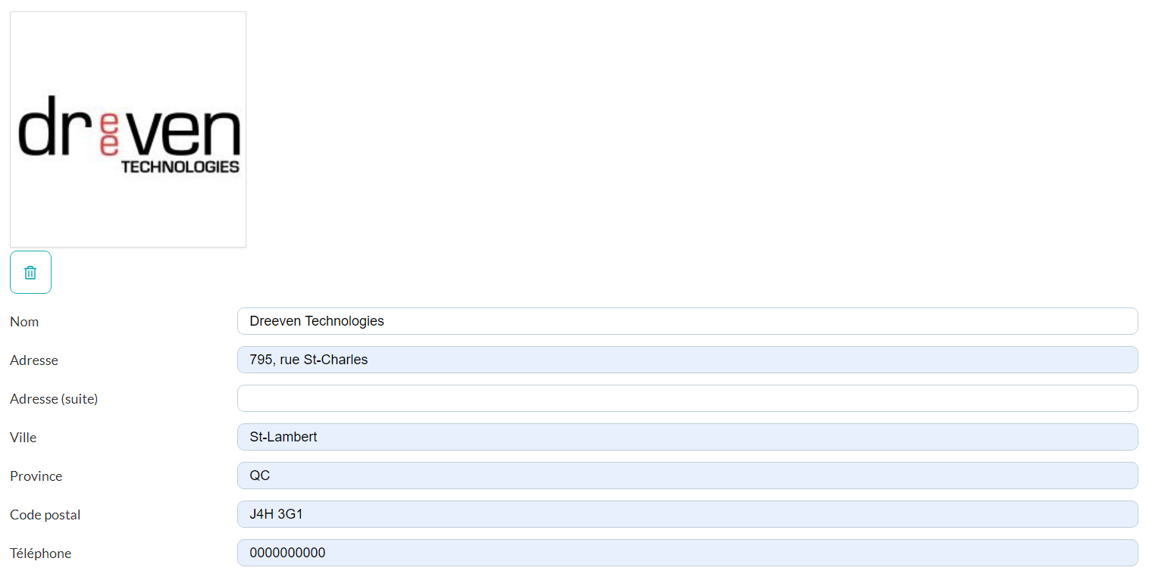Click the Province field containing QC
This screenshot has height=577, width=1149.
click(687, 476)
